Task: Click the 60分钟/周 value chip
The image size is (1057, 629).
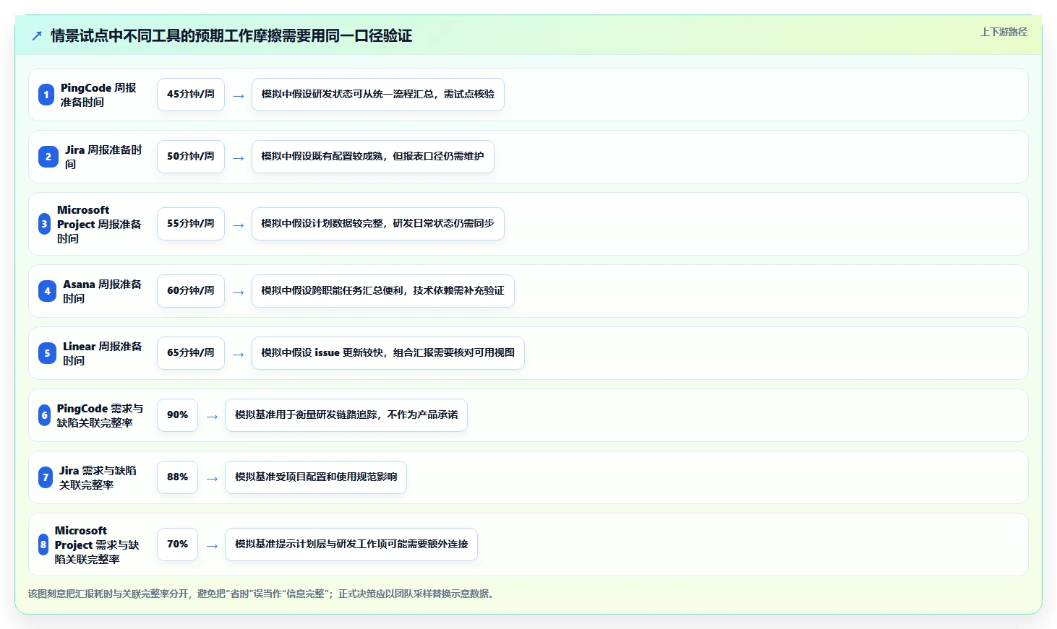Action: click(x=191, y=291)
